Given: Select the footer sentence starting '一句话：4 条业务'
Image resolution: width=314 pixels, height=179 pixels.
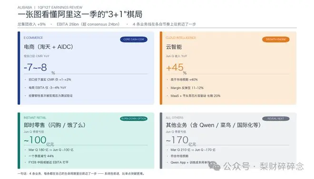Looking at the screenshot, I should [81, 173].
